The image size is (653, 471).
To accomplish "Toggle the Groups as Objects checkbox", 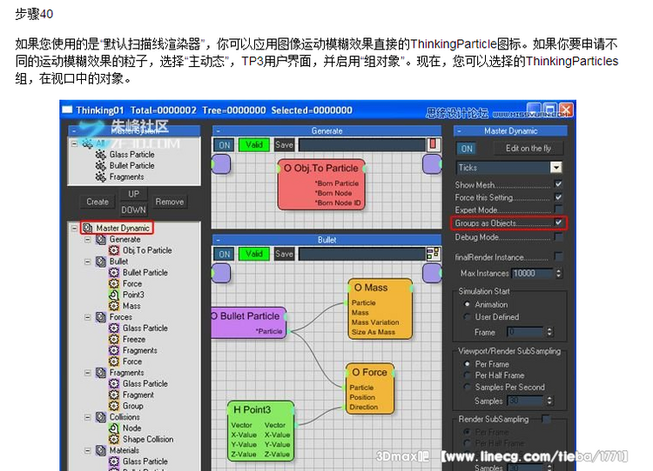I will (x=558, y=223).
